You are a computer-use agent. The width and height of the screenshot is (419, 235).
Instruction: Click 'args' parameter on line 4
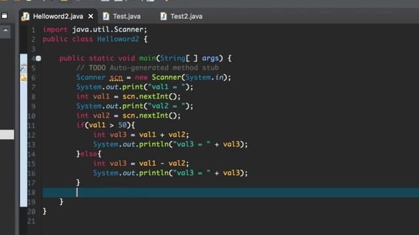(210, 58)
